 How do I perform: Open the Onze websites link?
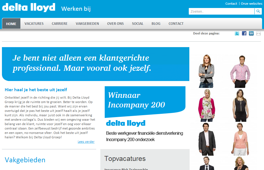tap(251, 4)
